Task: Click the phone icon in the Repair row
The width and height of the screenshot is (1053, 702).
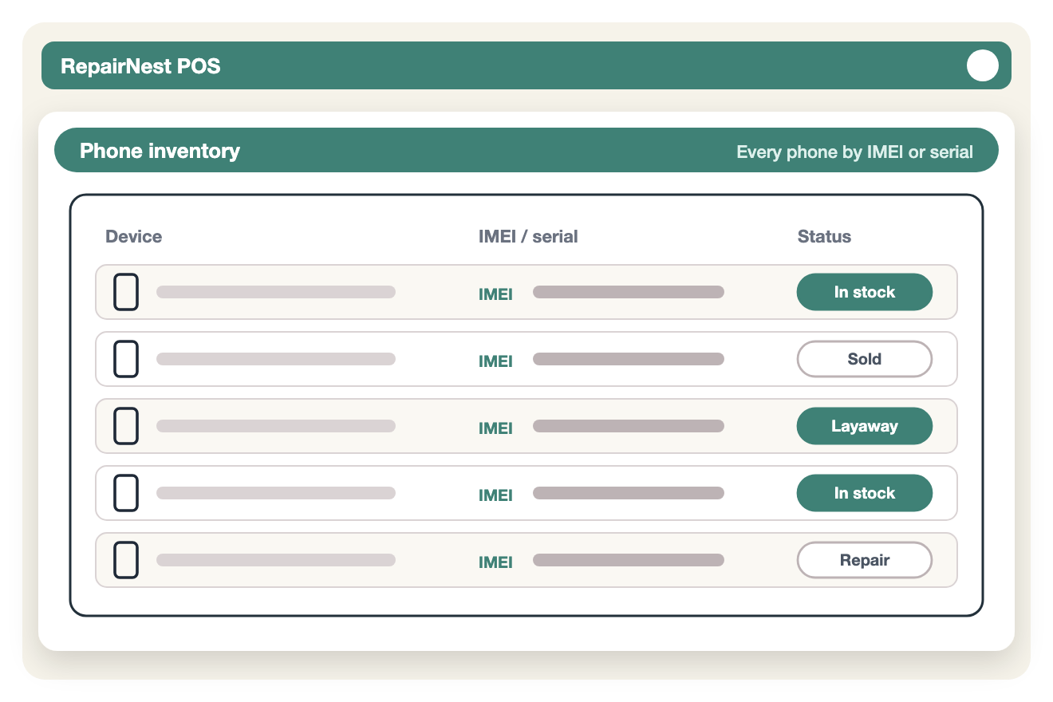Action: coord(126,560)
